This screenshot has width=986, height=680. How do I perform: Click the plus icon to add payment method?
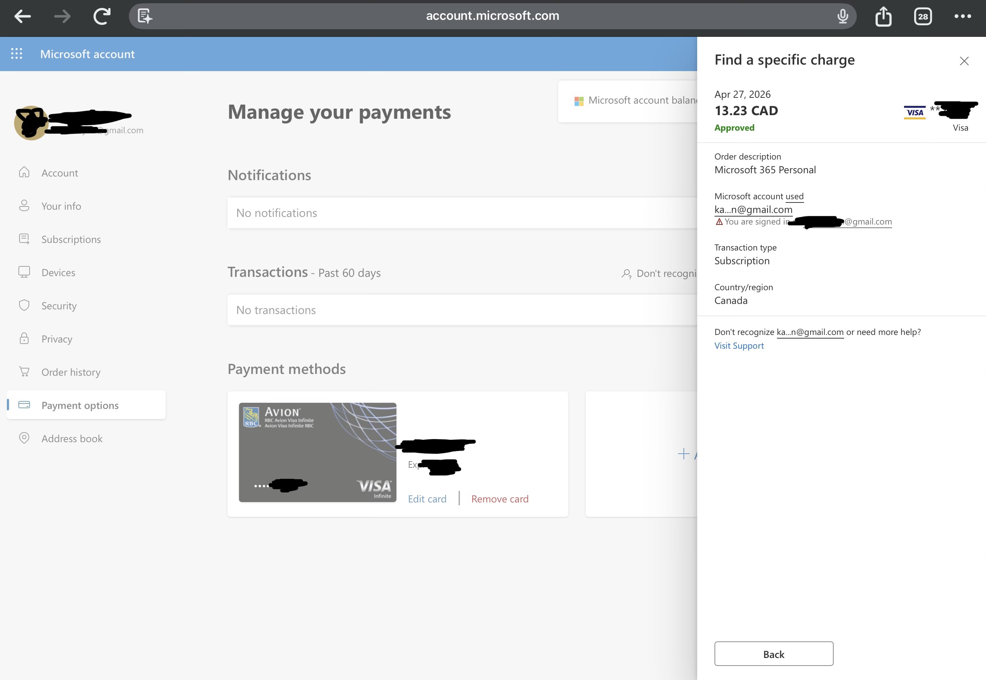pyautogui.click(x=683, y=454)
